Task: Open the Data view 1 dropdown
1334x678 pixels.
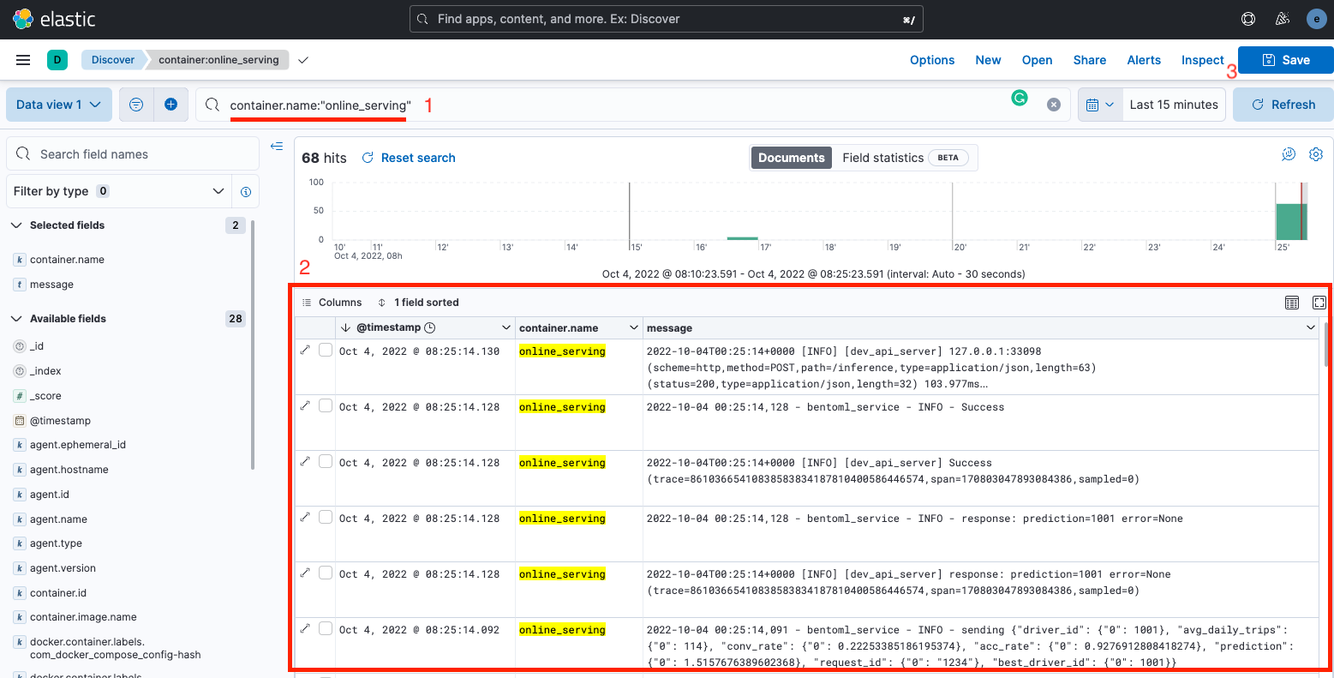Action: coord(59,105)
